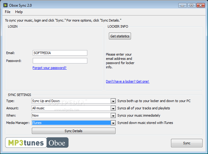Image resolution: width=208 pixels, height=154 pixels.
Task: Click the 'SYNC SETTINGS' group heading
Action: pos(19,95)
